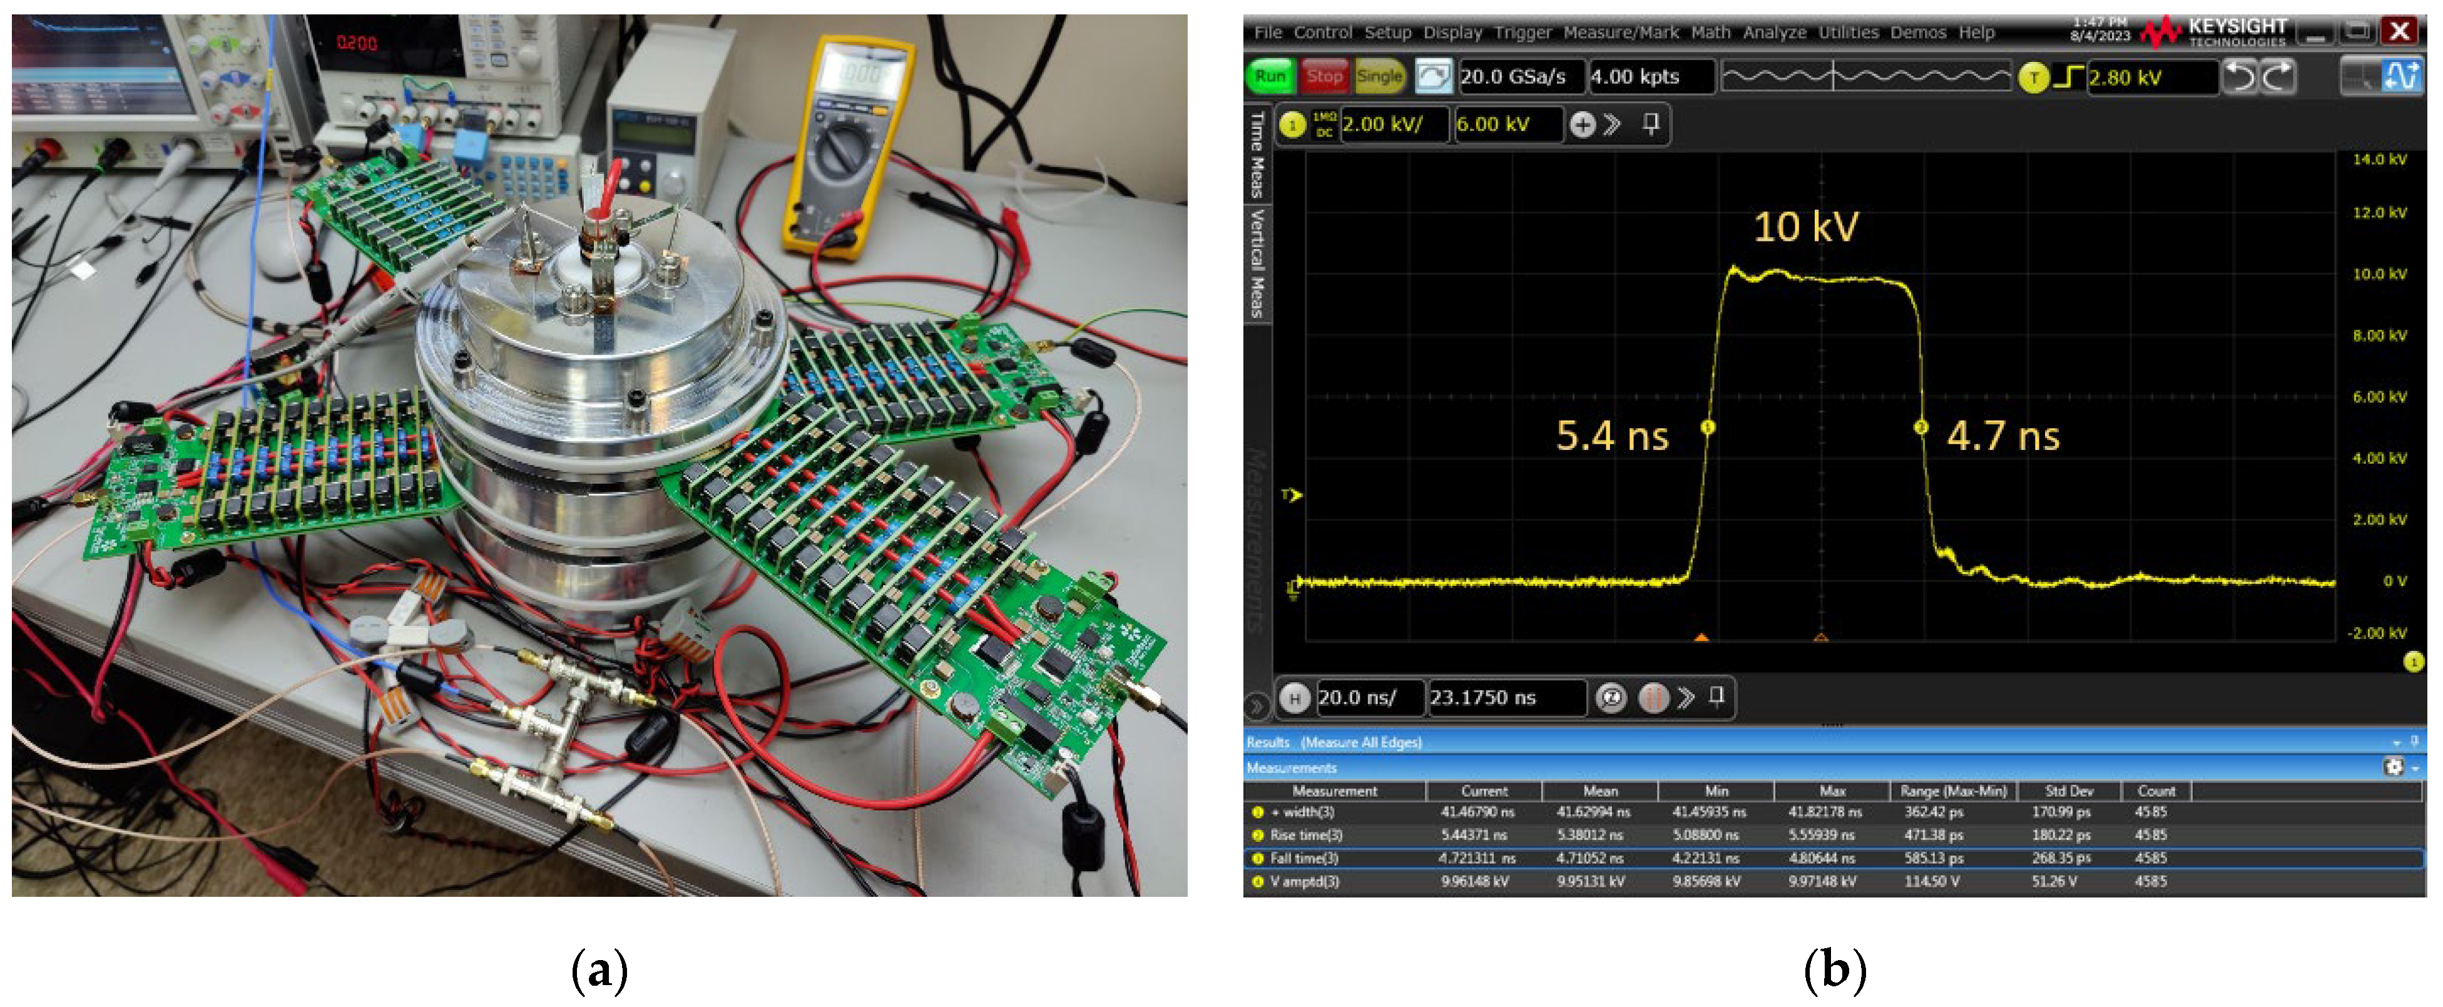Expand channel options double chevron

pyautogui.click(x=1611, y=125)
